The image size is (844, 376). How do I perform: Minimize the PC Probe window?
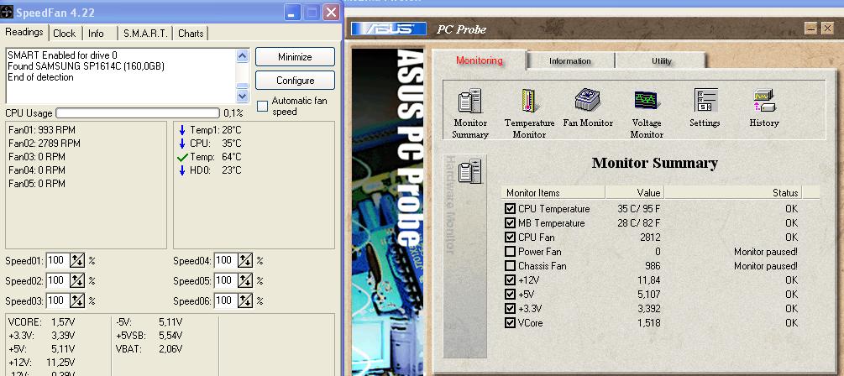pos(811,29)
